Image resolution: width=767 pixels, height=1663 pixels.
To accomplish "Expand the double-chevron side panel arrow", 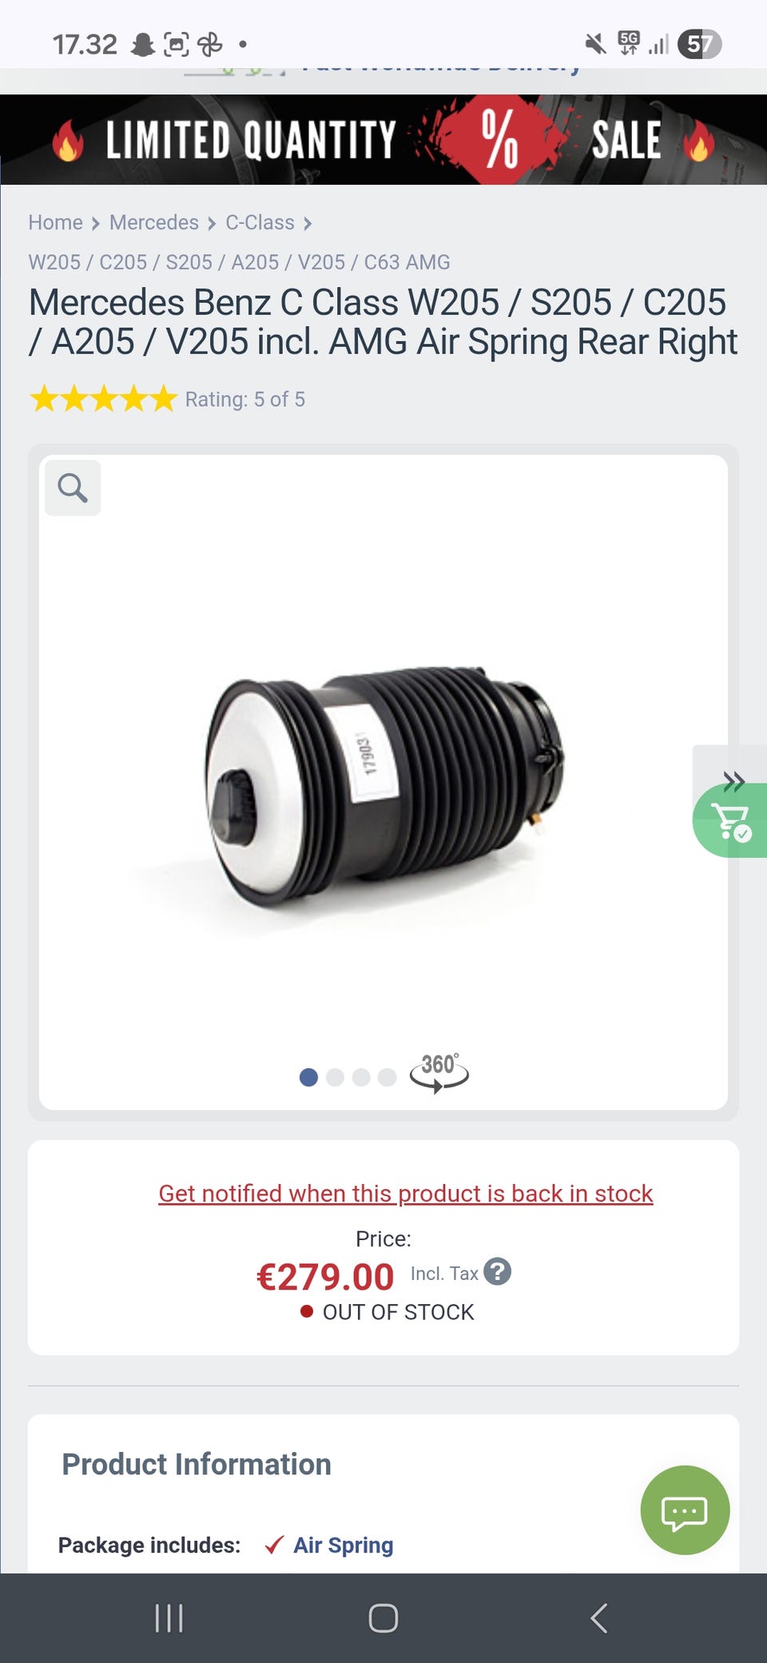I will (733, 780).
